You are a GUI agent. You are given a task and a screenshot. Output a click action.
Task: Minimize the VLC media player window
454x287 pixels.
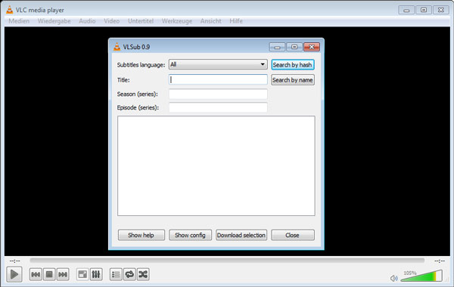(x=406, y=10)
